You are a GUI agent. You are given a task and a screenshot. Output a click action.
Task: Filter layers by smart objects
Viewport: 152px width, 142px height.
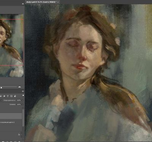click(x=15, y=96)
